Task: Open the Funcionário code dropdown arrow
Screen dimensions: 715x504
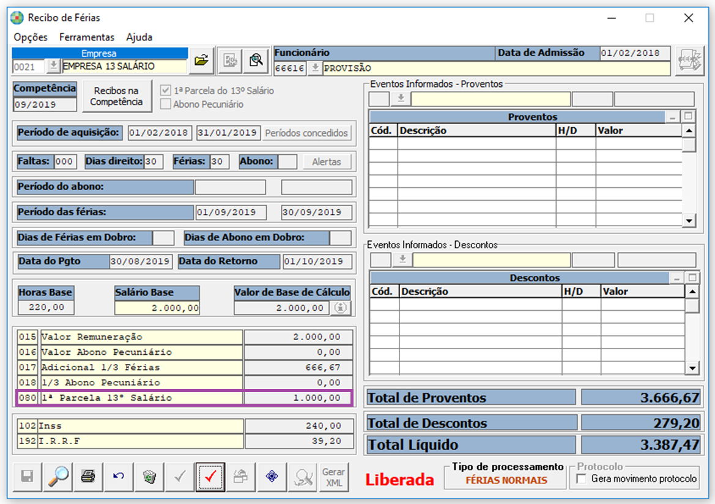Action: 314,68
